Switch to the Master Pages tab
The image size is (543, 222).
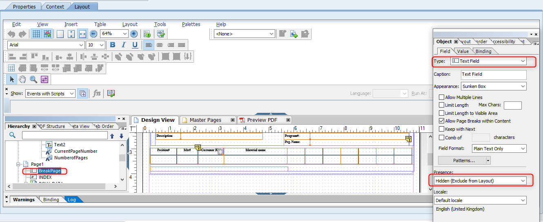(205, 120)
